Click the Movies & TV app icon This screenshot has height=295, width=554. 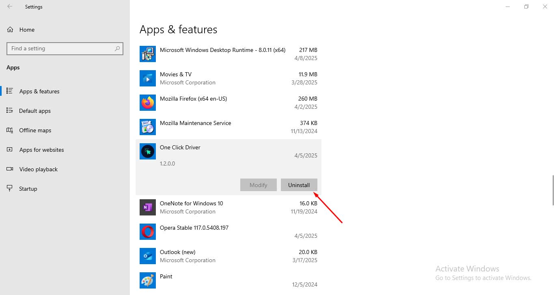[x=148, y=78]
